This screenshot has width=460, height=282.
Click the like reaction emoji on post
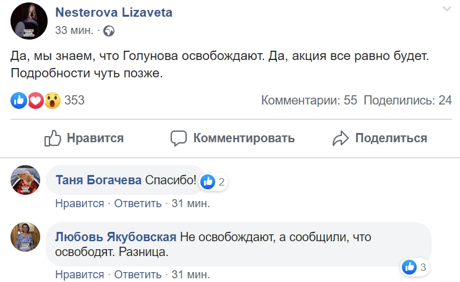(19, 100)
